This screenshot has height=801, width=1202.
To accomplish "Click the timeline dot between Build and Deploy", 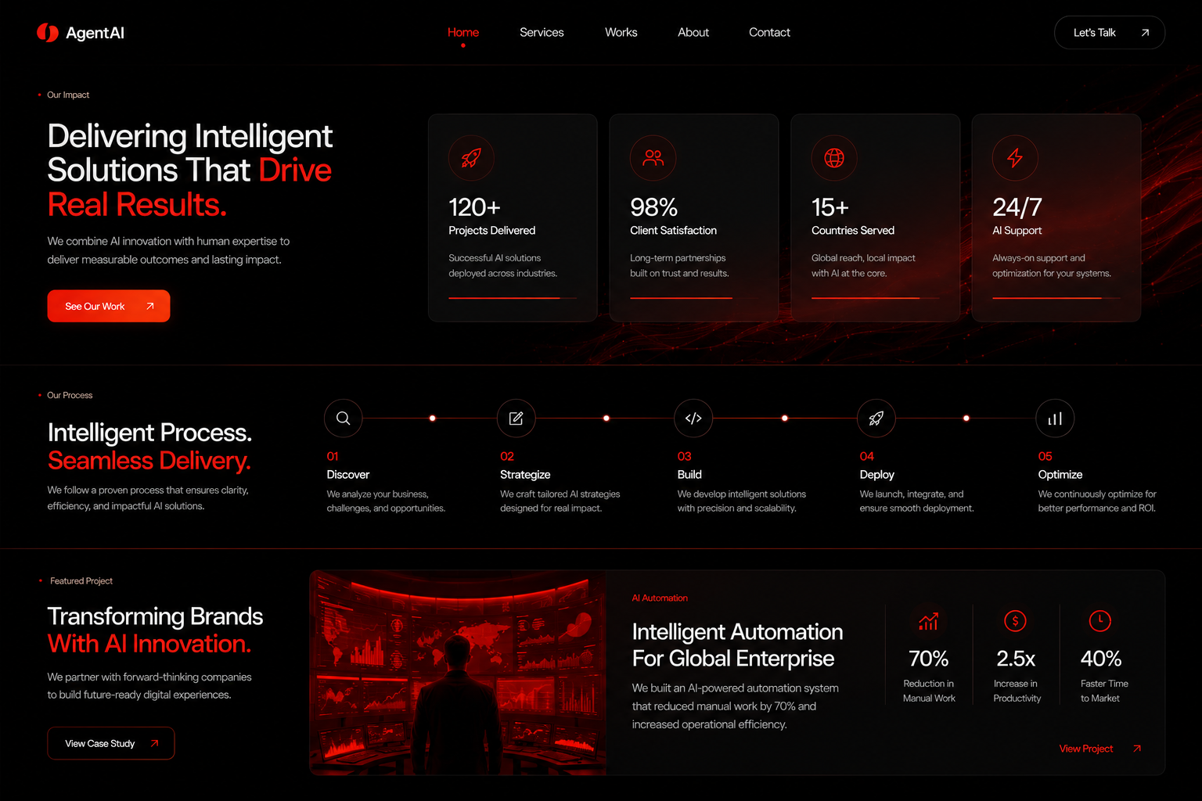I will point(785,418).
